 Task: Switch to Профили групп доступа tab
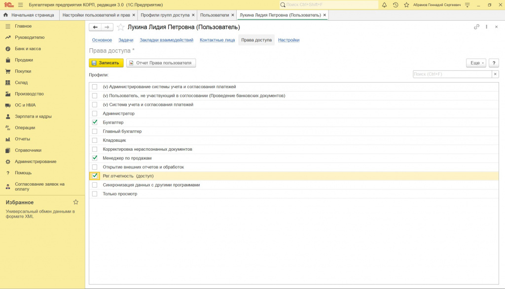point(165,15)
